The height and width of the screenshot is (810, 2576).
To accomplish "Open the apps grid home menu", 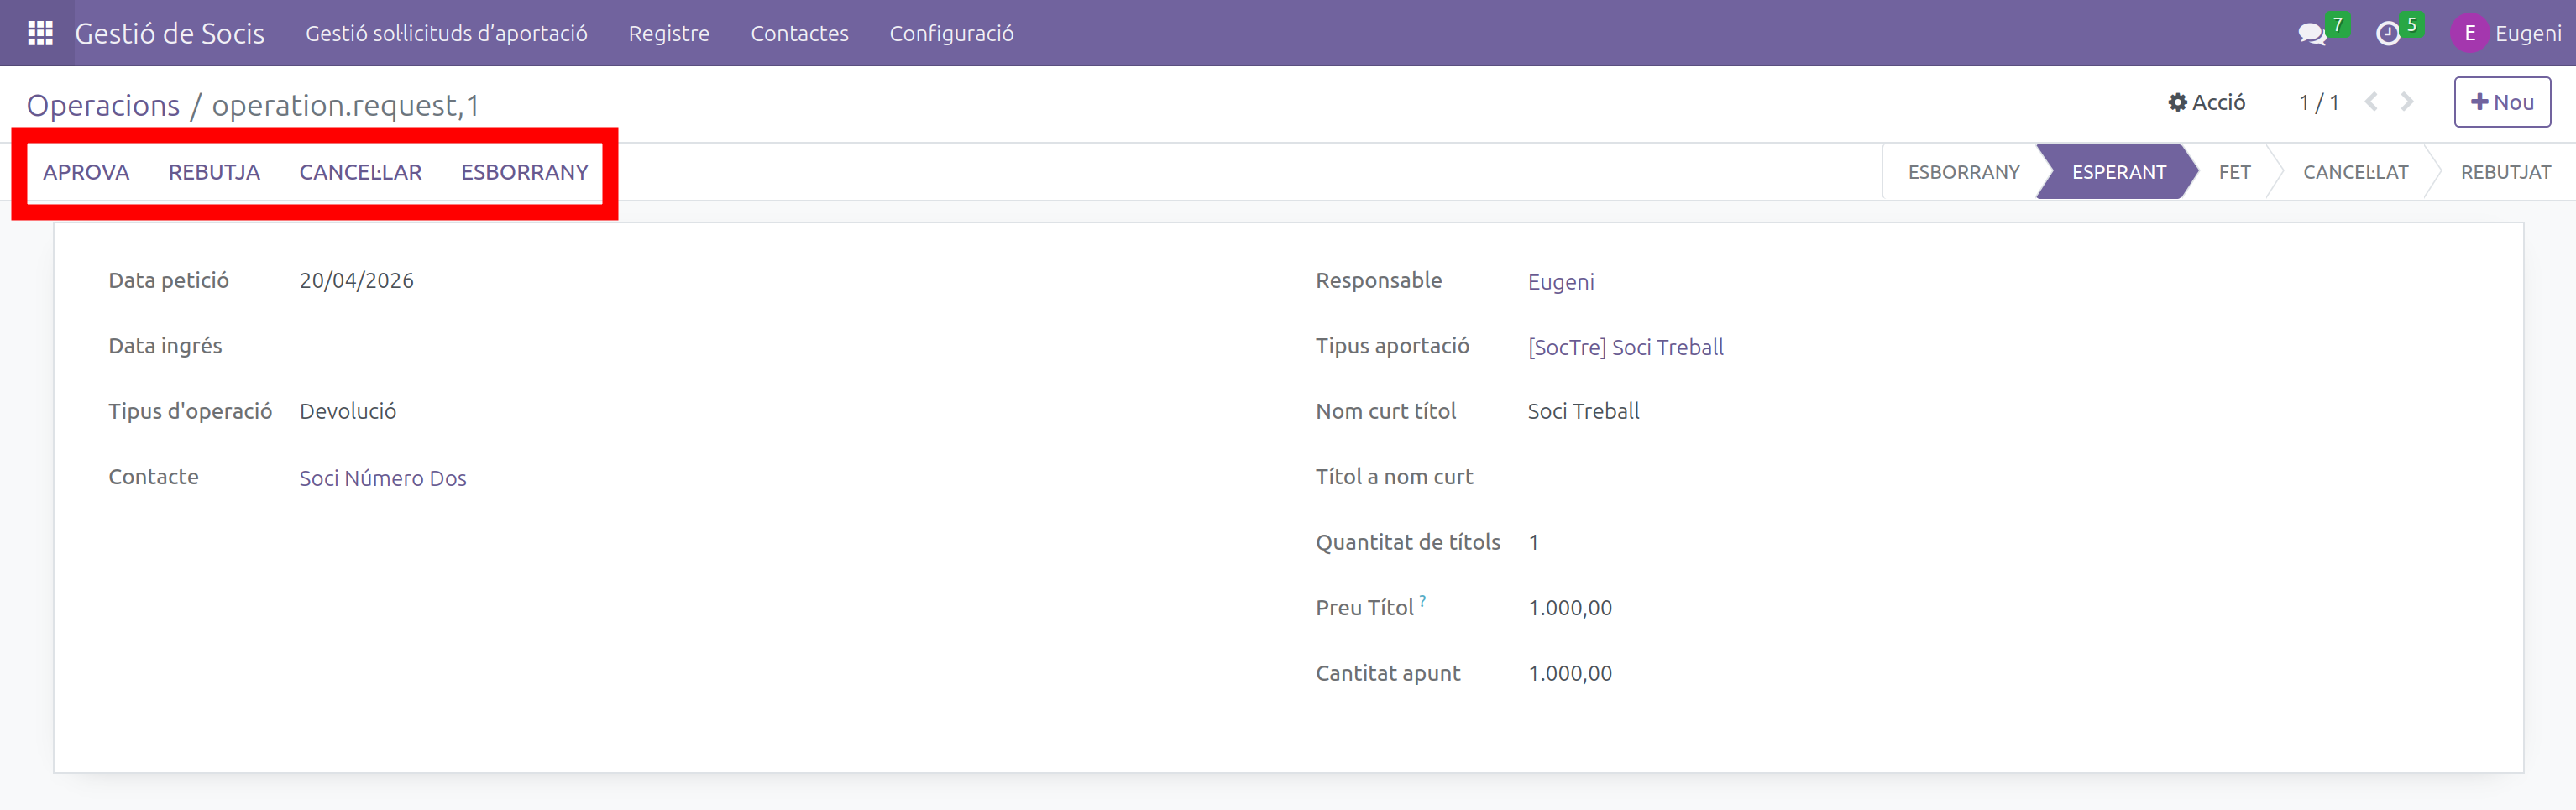I will tap(40, 33).
